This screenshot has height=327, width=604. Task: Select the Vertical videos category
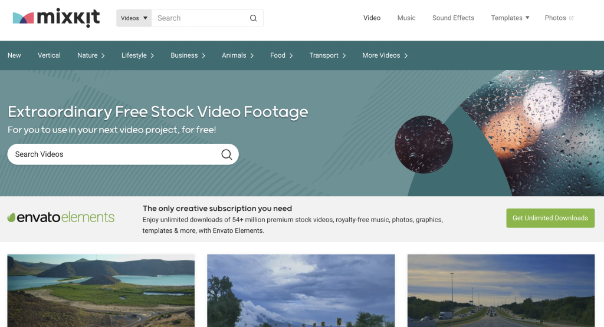pos(49,55)
